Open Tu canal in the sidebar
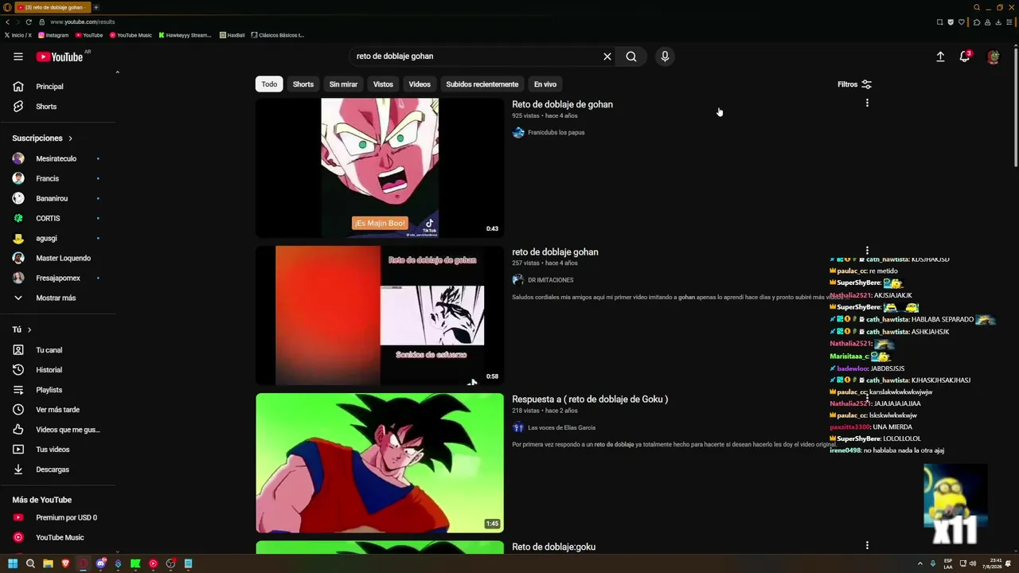 point(60,350)
